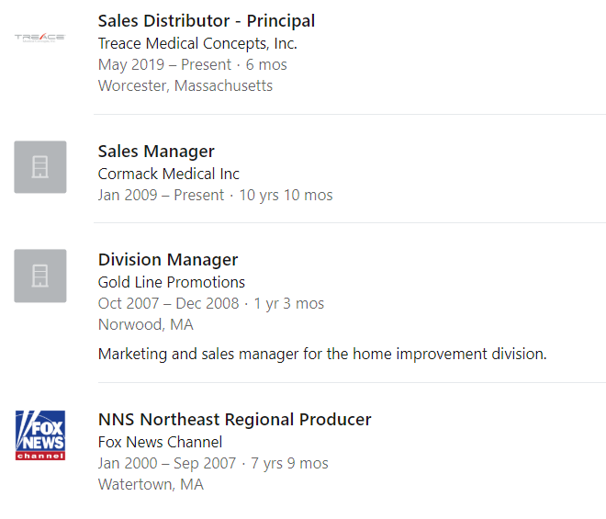Open the Fox News Channel company name
This screenshot has height=519, width=606.
pyautogui.click(x=160, y=442)
